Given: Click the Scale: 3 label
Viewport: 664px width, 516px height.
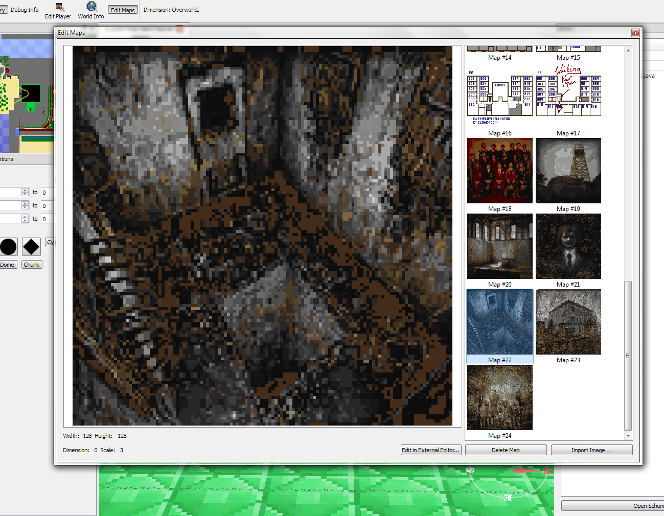Looking at the screenshot, I should pos(111,450).
